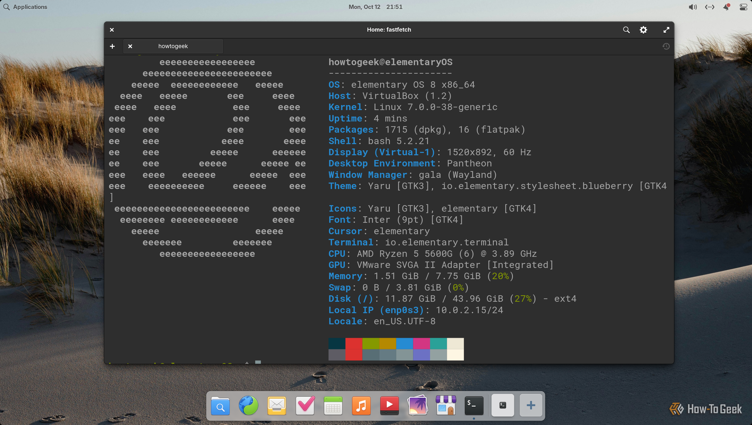Viewport: 752px width, 425px height.
Task: Click 'Inter (9pt) [GTK4]' font value
Action: tap(413, 220)
